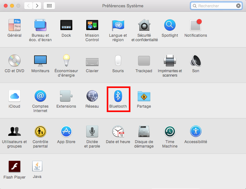Click the yellow minimize window button

(12, 6)
